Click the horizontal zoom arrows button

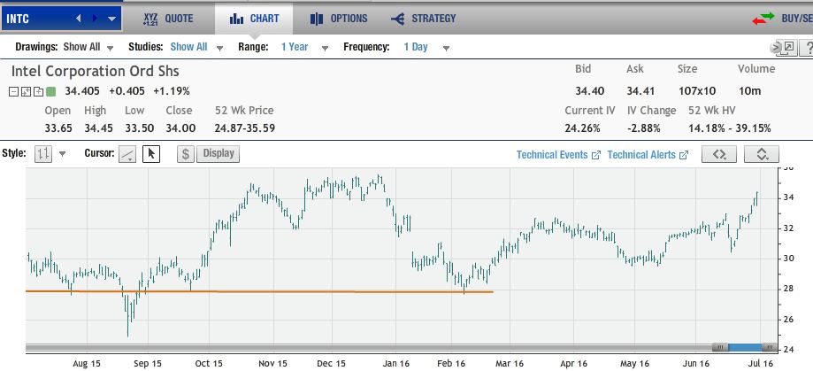718,154
